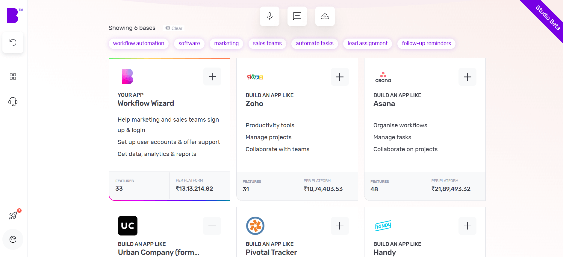This screenshot has width=563, height=257.
Task: Click 'Manage projects' in Zoho card
Action: click(x=268, y=137)
